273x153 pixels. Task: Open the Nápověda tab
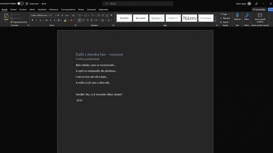coord(103,10)
